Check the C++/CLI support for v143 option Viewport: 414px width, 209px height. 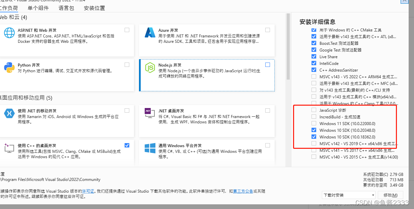point(314,90)
